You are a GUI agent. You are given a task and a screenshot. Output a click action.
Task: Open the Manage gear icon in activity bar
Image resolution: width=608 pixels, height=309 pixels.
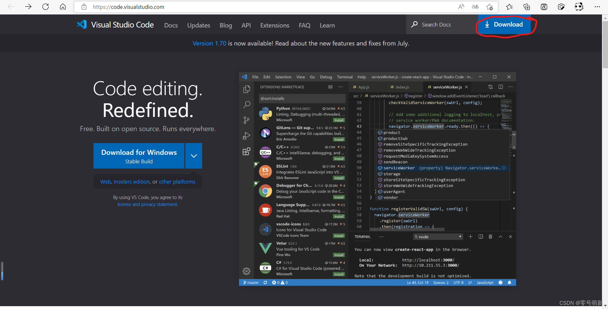click(246, 271)
